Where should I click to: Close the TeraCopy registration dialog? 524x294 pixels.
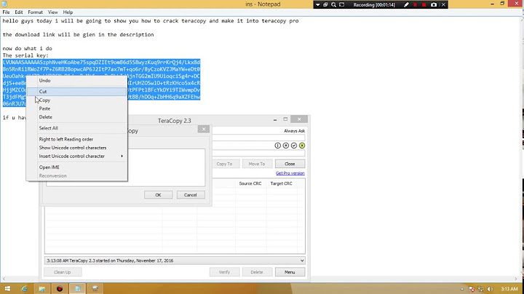coord(204,129)
